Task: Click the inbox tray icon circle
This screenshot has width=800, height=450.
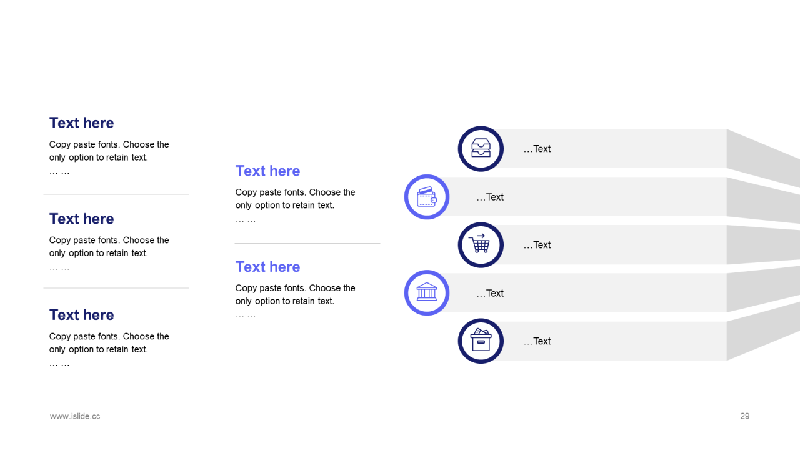Action: click(481, 149)
